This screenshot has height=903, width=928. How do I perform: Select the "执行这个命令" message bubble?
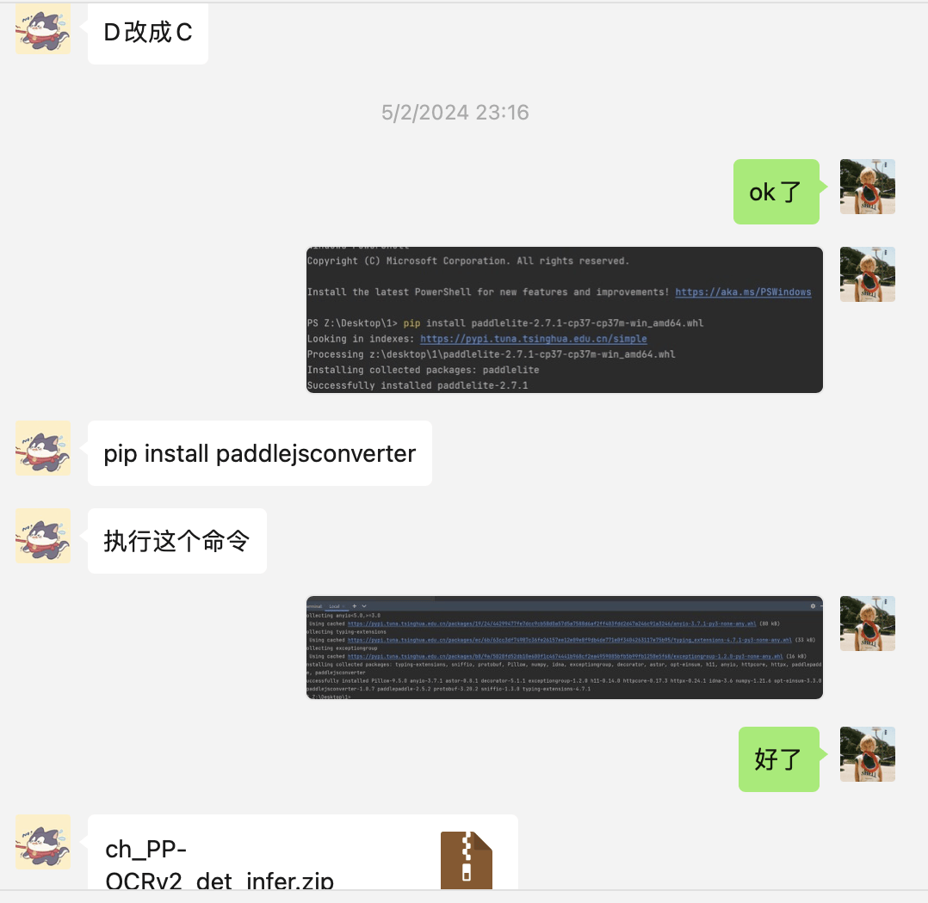[x=177, y=541]
